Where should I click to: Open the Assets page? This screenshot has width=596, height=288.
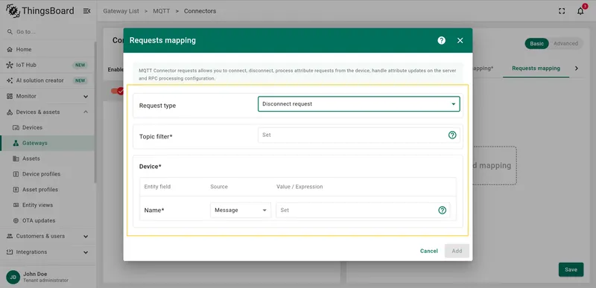(48, 159)
